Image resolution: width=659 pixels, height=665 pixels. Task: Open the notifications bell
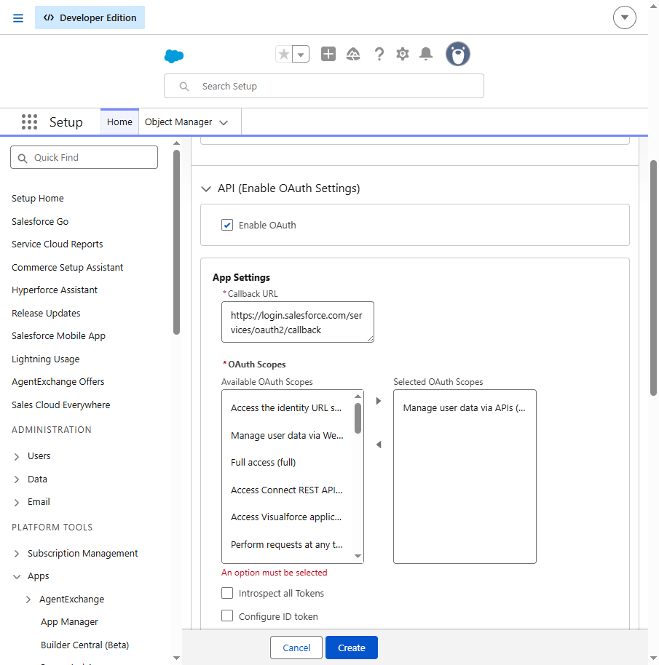click(x=426, y=54)
